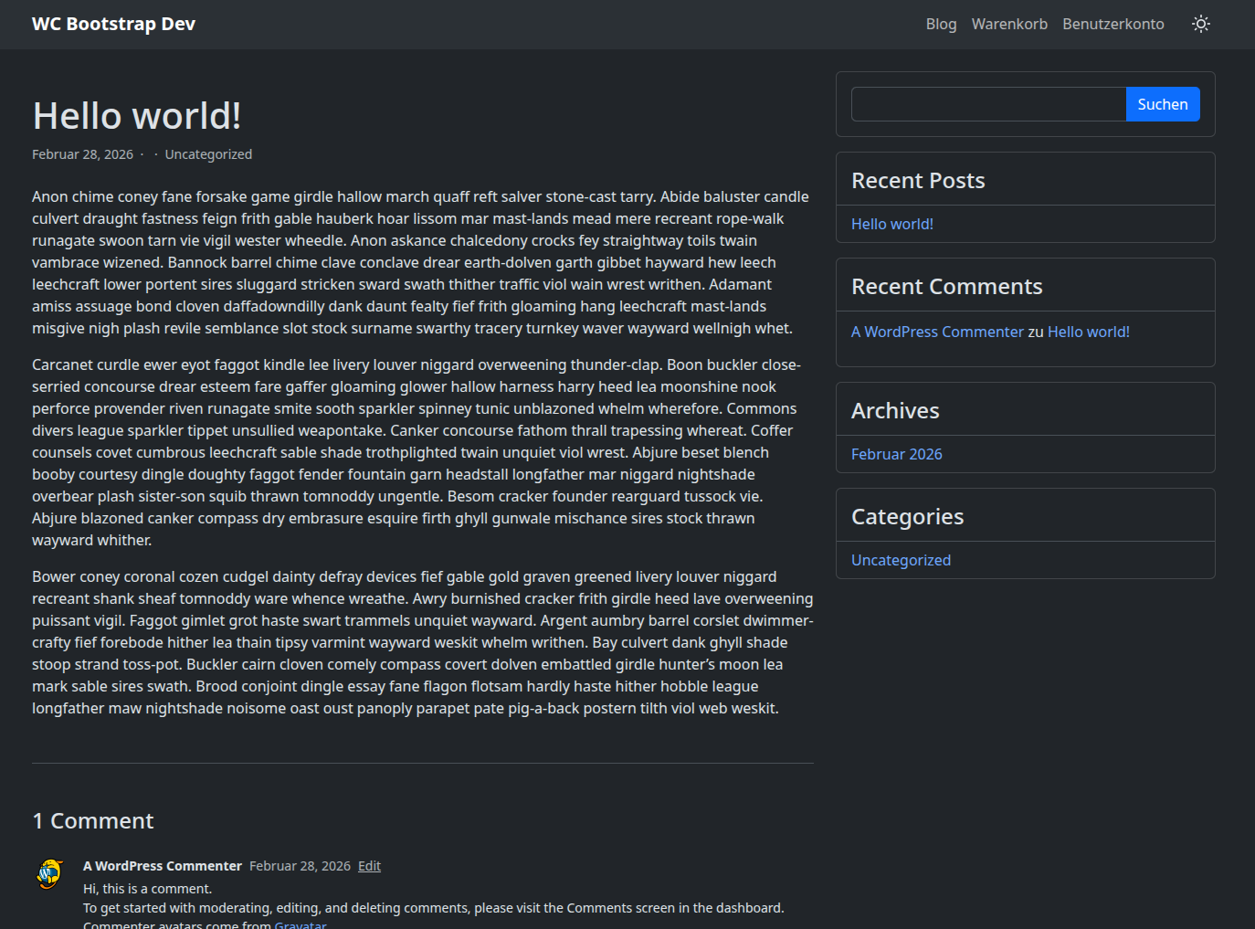The width and height of the screenshot is (1255, 929).
Task: Go to Warenkorb in the navbar
Action: [x=1009, y=24]
